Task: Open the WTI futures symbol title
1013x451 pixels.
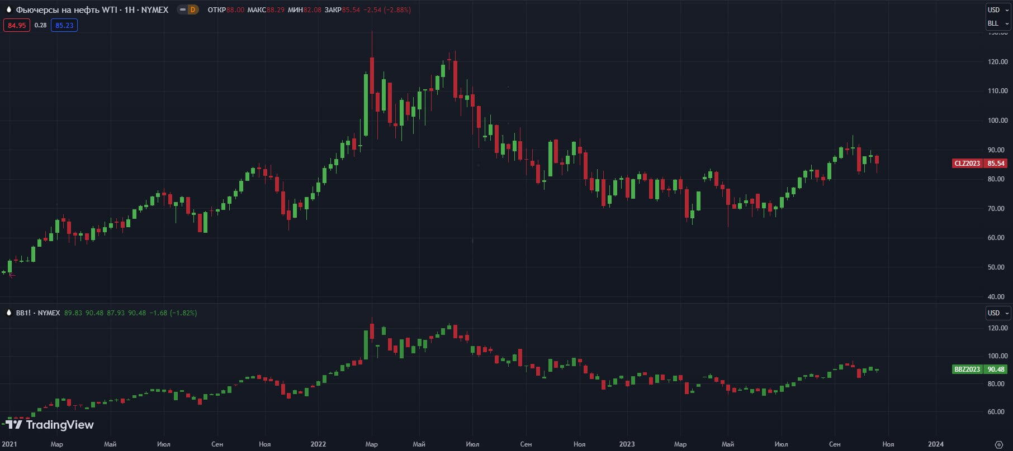Action: (92, 9)
